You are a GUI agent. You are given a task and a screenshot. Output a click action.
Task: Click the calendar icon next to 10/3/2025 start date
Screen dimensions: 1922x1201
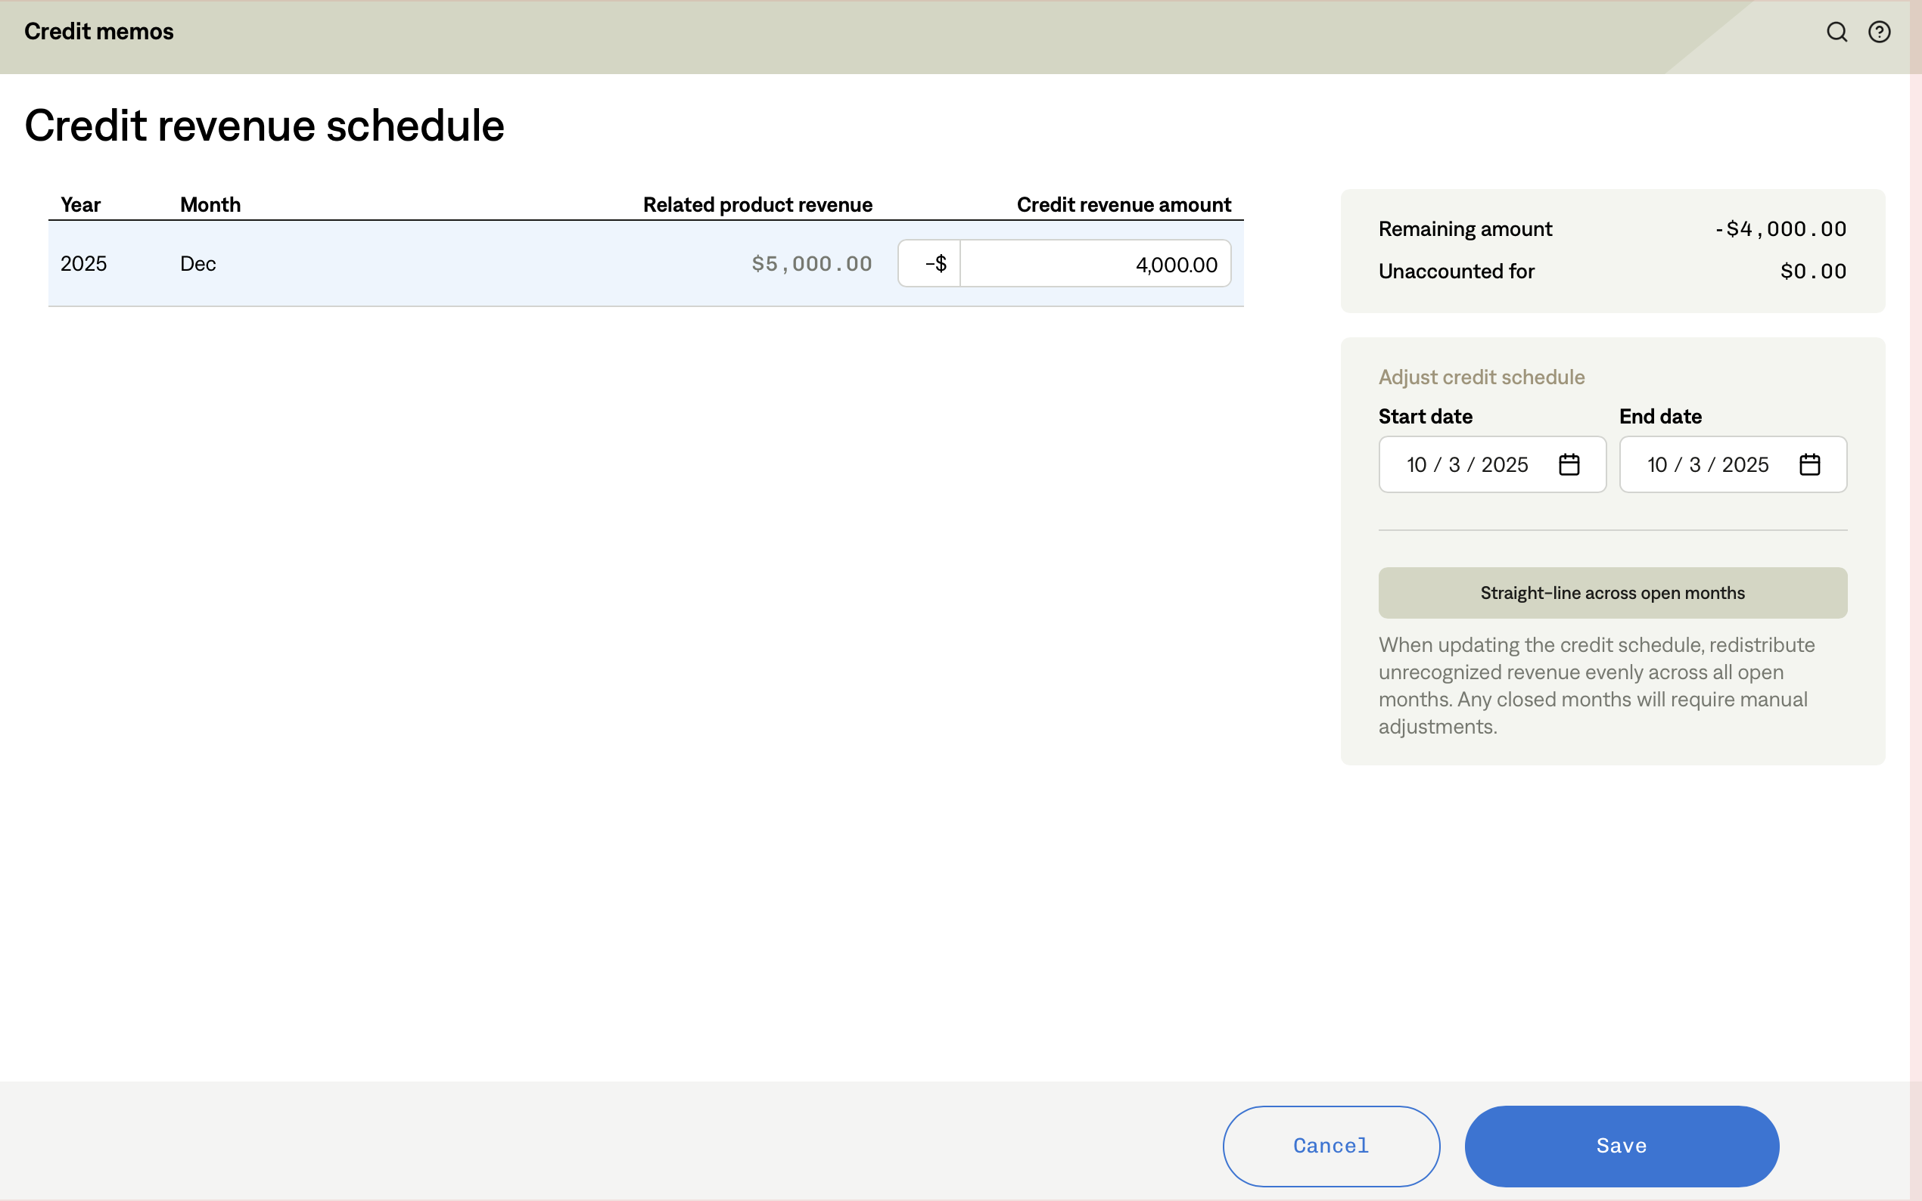pyautogui.click(x=1570, y=464)
